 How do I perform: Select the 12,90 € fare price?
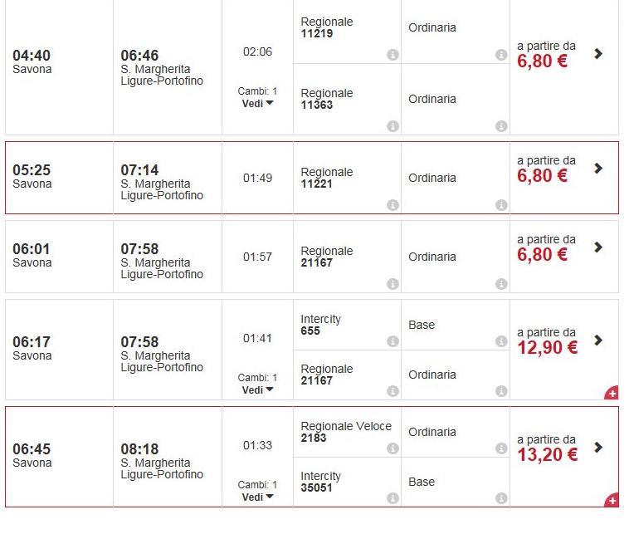[547, 347]
